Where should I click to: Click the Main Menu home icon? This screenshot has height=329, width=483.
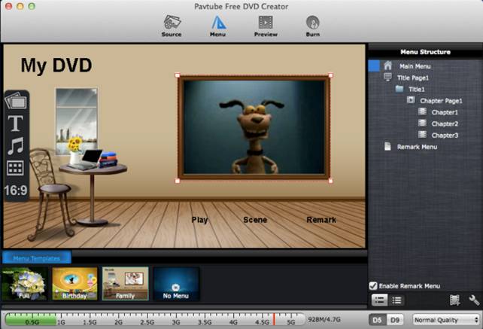pos(387,65)
